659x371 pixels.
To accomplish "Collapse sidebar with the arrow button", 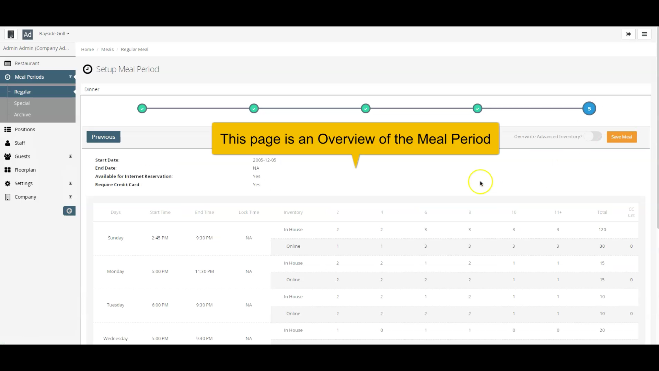I will (69, 211).
